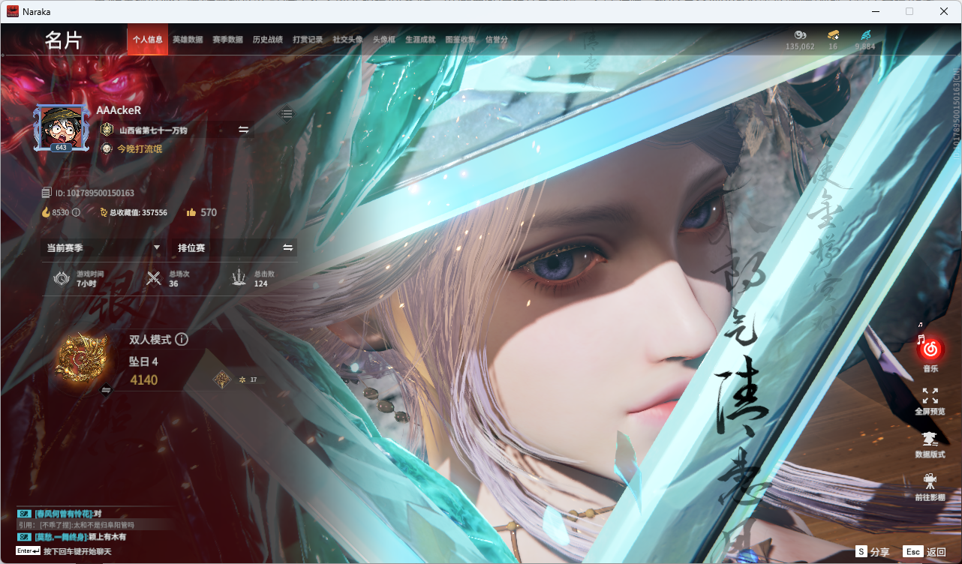Click the skull icon beside 今晚打流氓

(x=107, y=148)
